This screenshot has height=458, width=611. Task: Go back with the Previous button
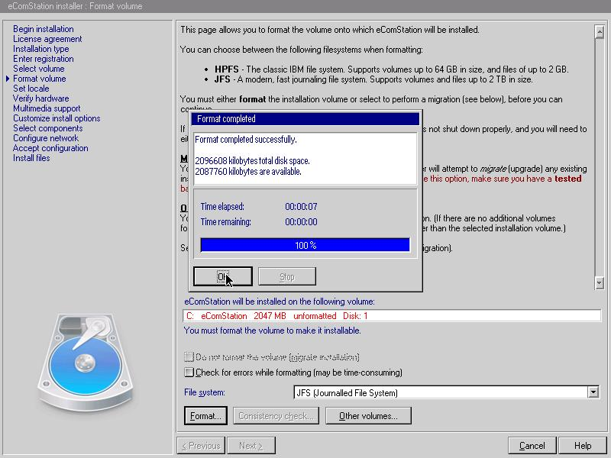(x=201, y=446)
